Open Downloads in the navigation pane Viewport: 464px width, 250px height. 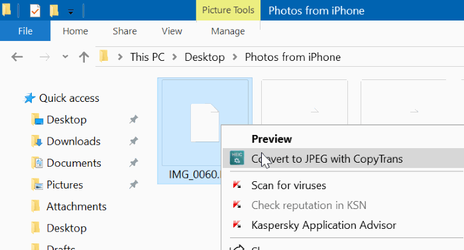[74, 141]
